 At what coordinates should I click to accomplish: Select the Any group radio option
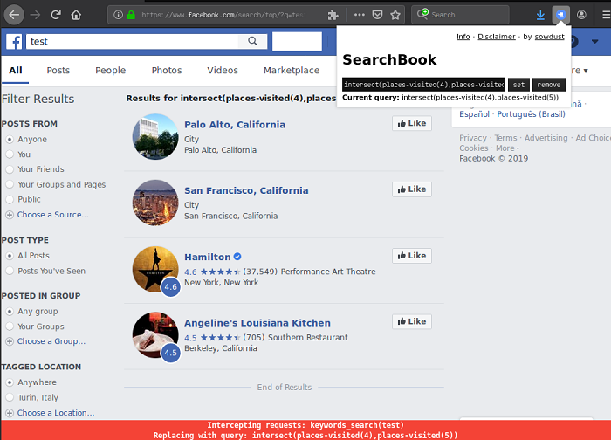(10, 312)
